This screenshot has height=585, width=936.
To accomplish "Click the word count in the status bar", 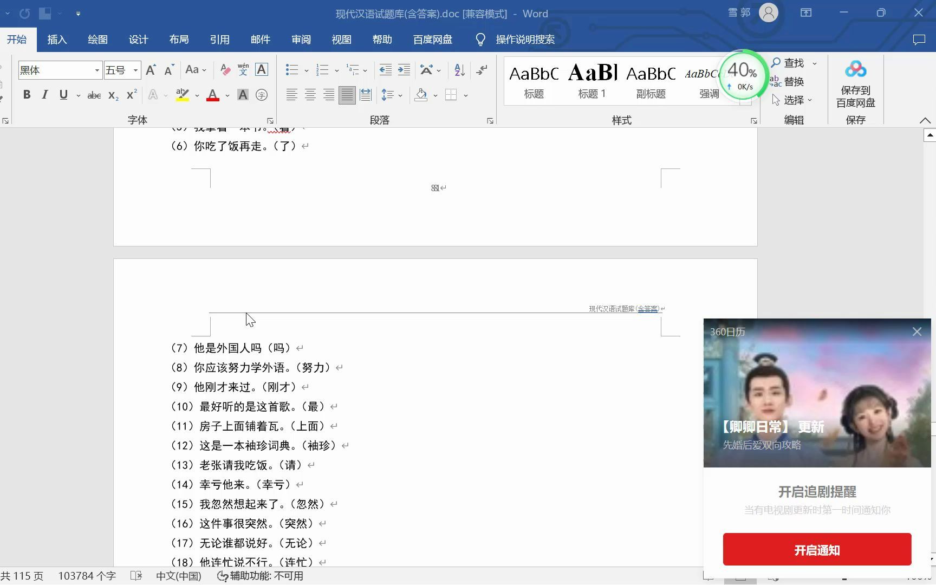I will pyautogui.click(x=87, y=576).
